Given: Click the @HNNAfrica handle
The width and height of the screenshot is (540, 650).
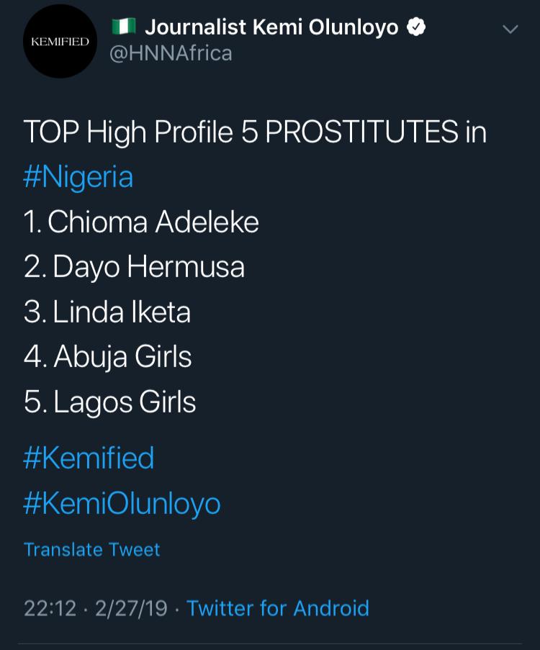Looking at the screenshot, I should click(171, 53).
